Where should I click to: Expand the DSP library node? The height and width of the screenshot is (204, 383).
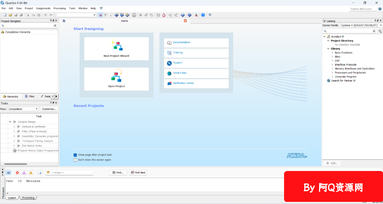(332, 61)
